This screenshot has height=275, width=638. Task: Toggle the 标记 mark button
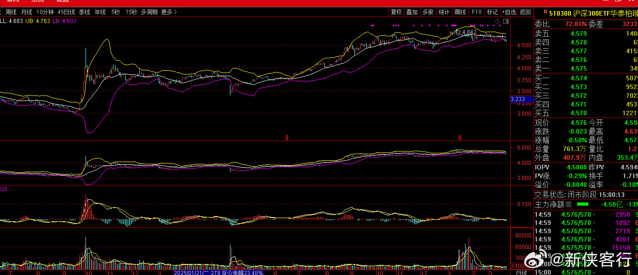pos(492,12)
